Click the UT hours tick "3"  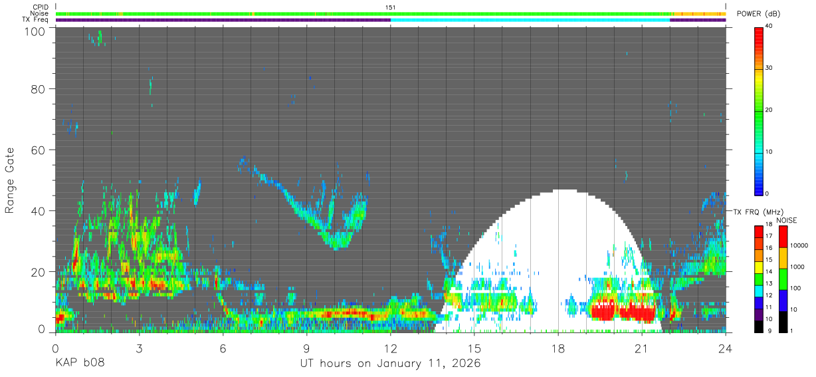point(139,349)
